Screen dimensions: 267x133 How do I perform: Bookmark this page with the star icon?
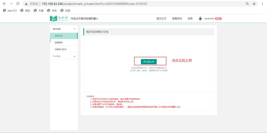254,4
